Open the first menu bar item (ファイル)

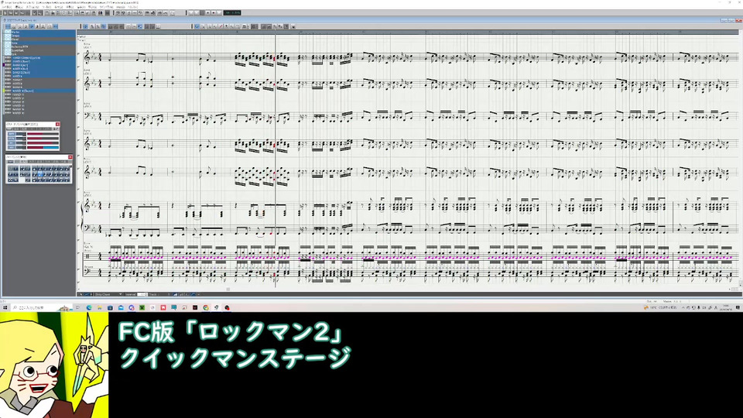coord(7,7)
